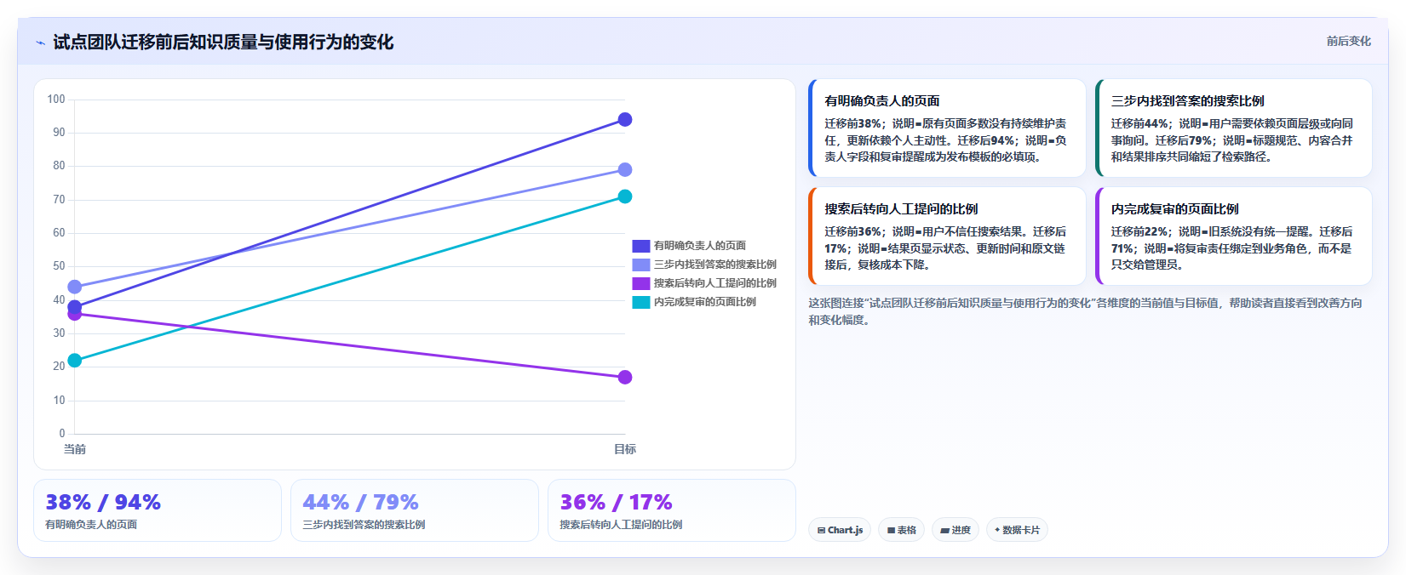Screen dimensions: 1406x575
Task: Click the 17 target data point
Action: click(625, 377)
